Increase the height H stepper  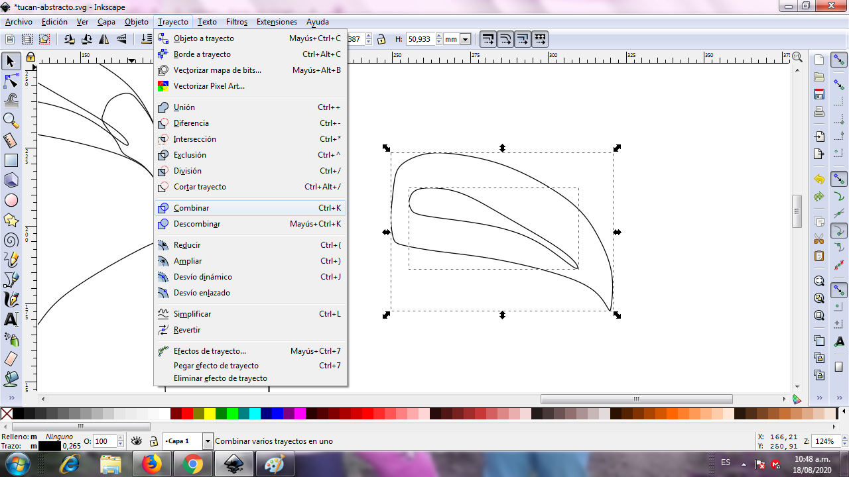[438, 36]
